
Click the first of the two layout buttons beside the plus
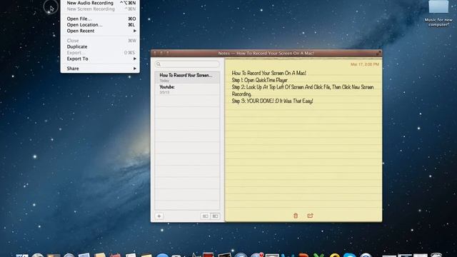click(205, 216)
